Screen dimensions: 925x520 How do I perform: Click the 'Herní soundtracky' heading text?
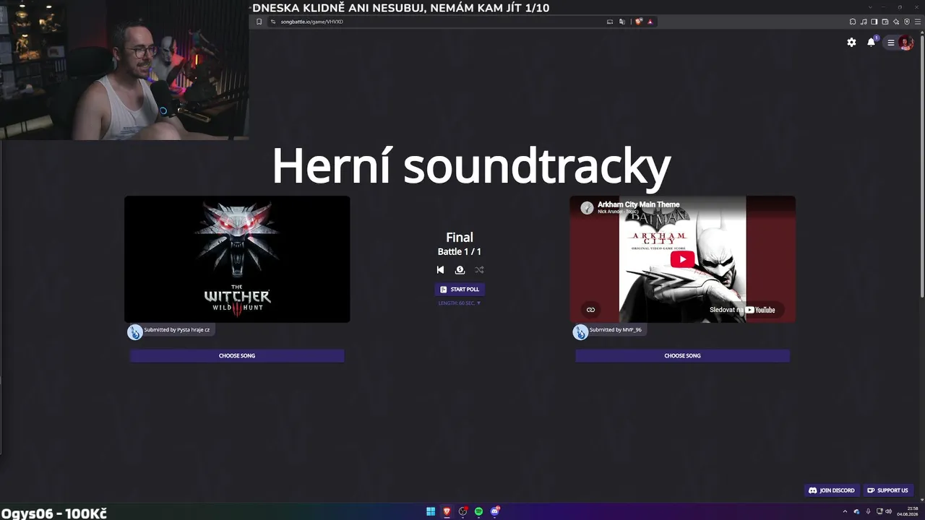[x=471, y=167]
